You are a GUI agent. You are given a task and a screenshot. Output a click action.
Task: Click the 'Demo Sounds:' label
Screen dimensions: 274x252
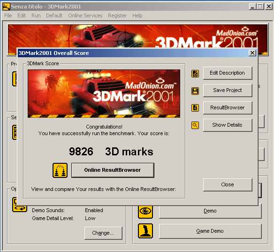pos(48,210)
